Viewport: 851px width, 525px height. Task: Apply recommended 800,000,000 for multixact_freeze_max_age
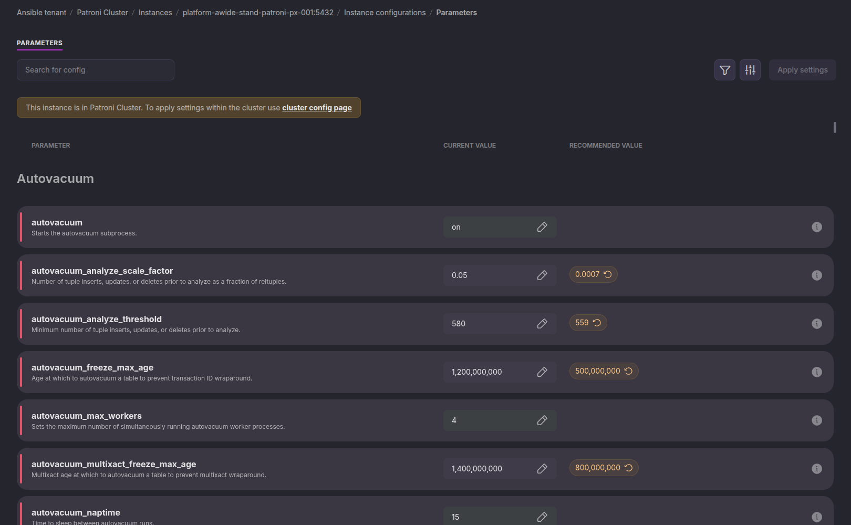pyautogui.click(x=604, y=468)
